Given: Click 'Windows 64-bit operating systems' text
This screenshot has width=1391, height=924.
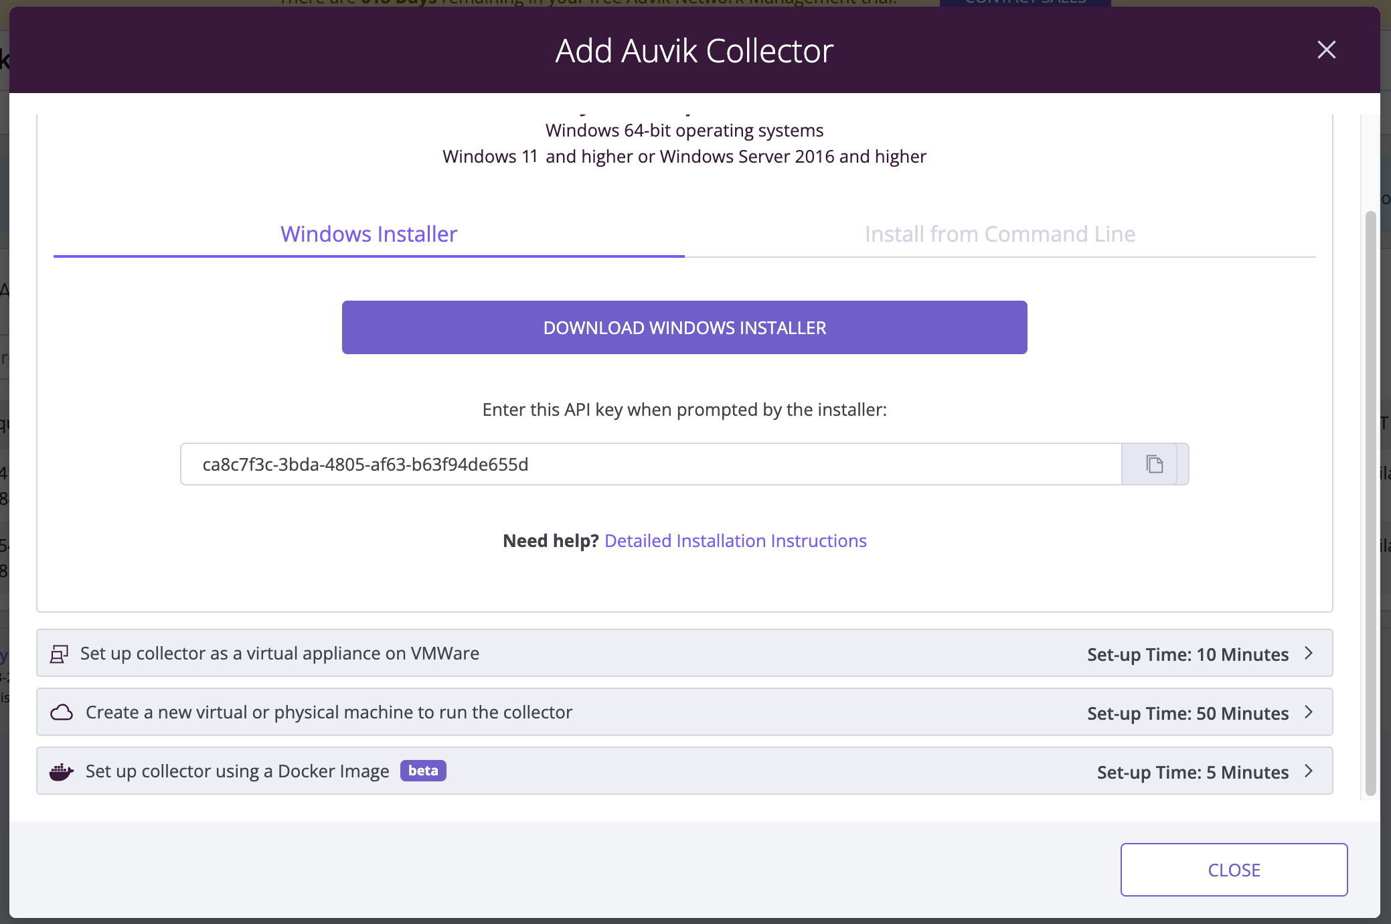Looking at the screenshot, I should 684,130.
